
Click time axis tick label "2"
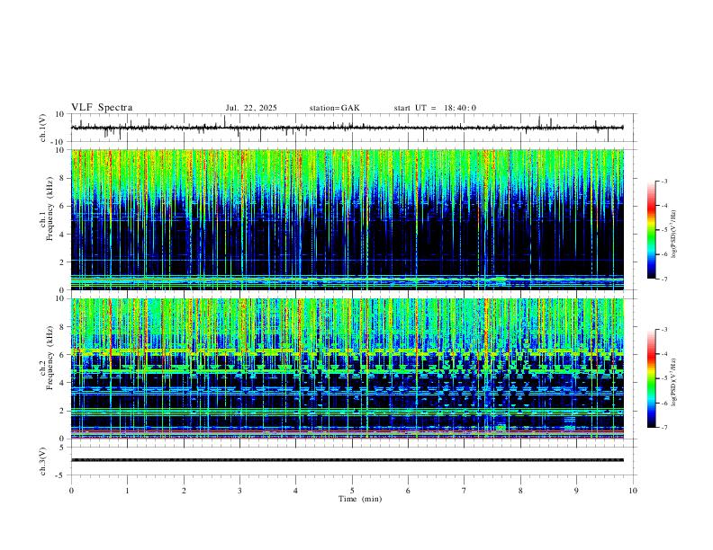[184, 491]
